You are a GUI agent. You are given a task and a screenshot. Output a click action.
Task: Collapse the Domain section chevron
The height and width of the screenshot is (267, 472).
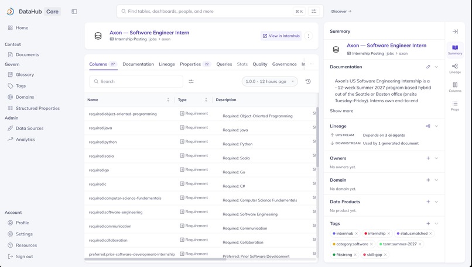pyautogui.click(x=436, y=180)
